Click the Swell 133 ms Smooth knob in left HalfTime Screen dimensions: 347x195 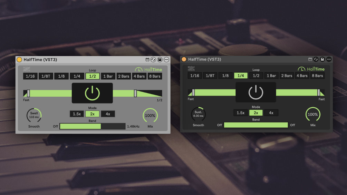pos(34,115)
